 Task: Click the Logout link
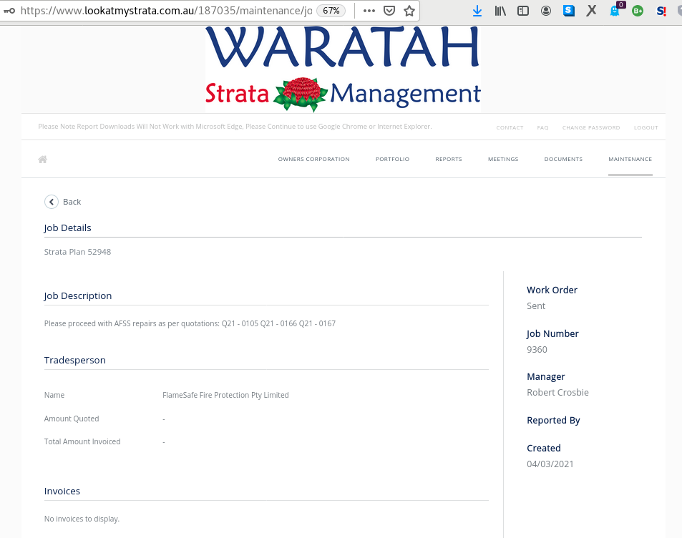[646, 127]
